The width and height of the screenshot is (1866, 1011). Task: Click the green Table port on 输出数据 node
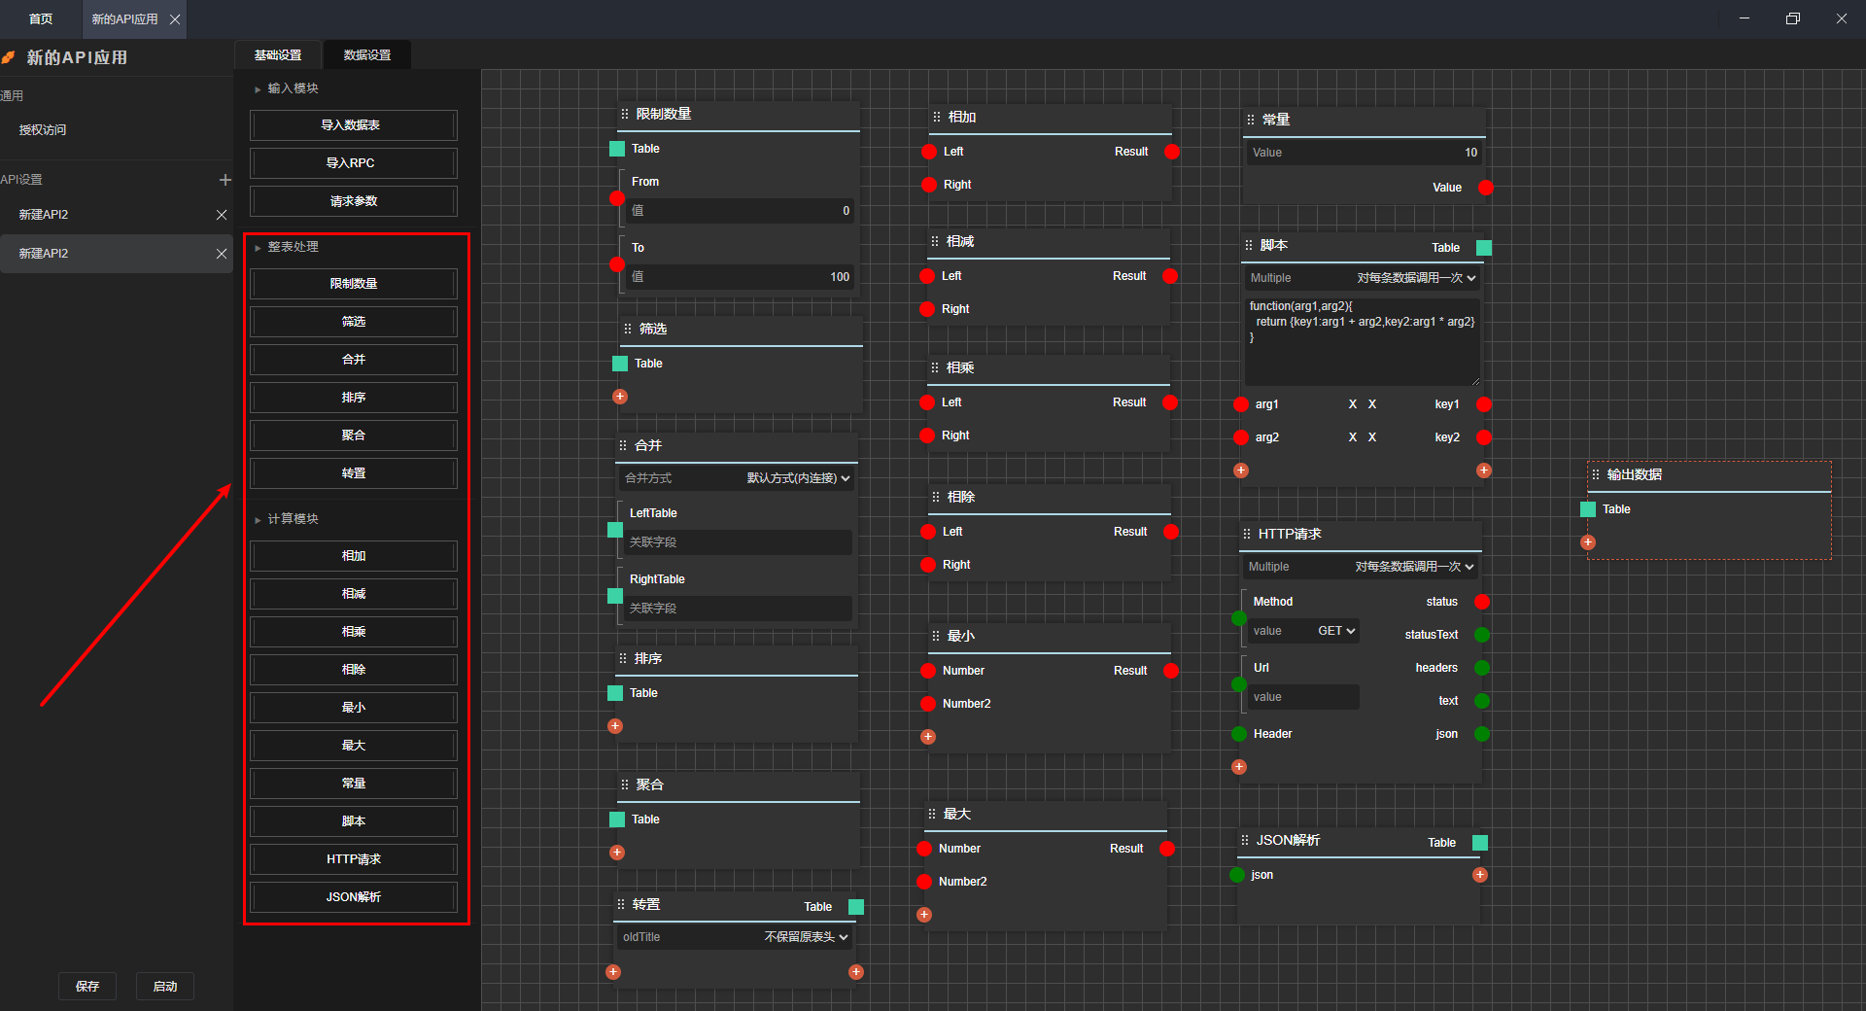1588,509
